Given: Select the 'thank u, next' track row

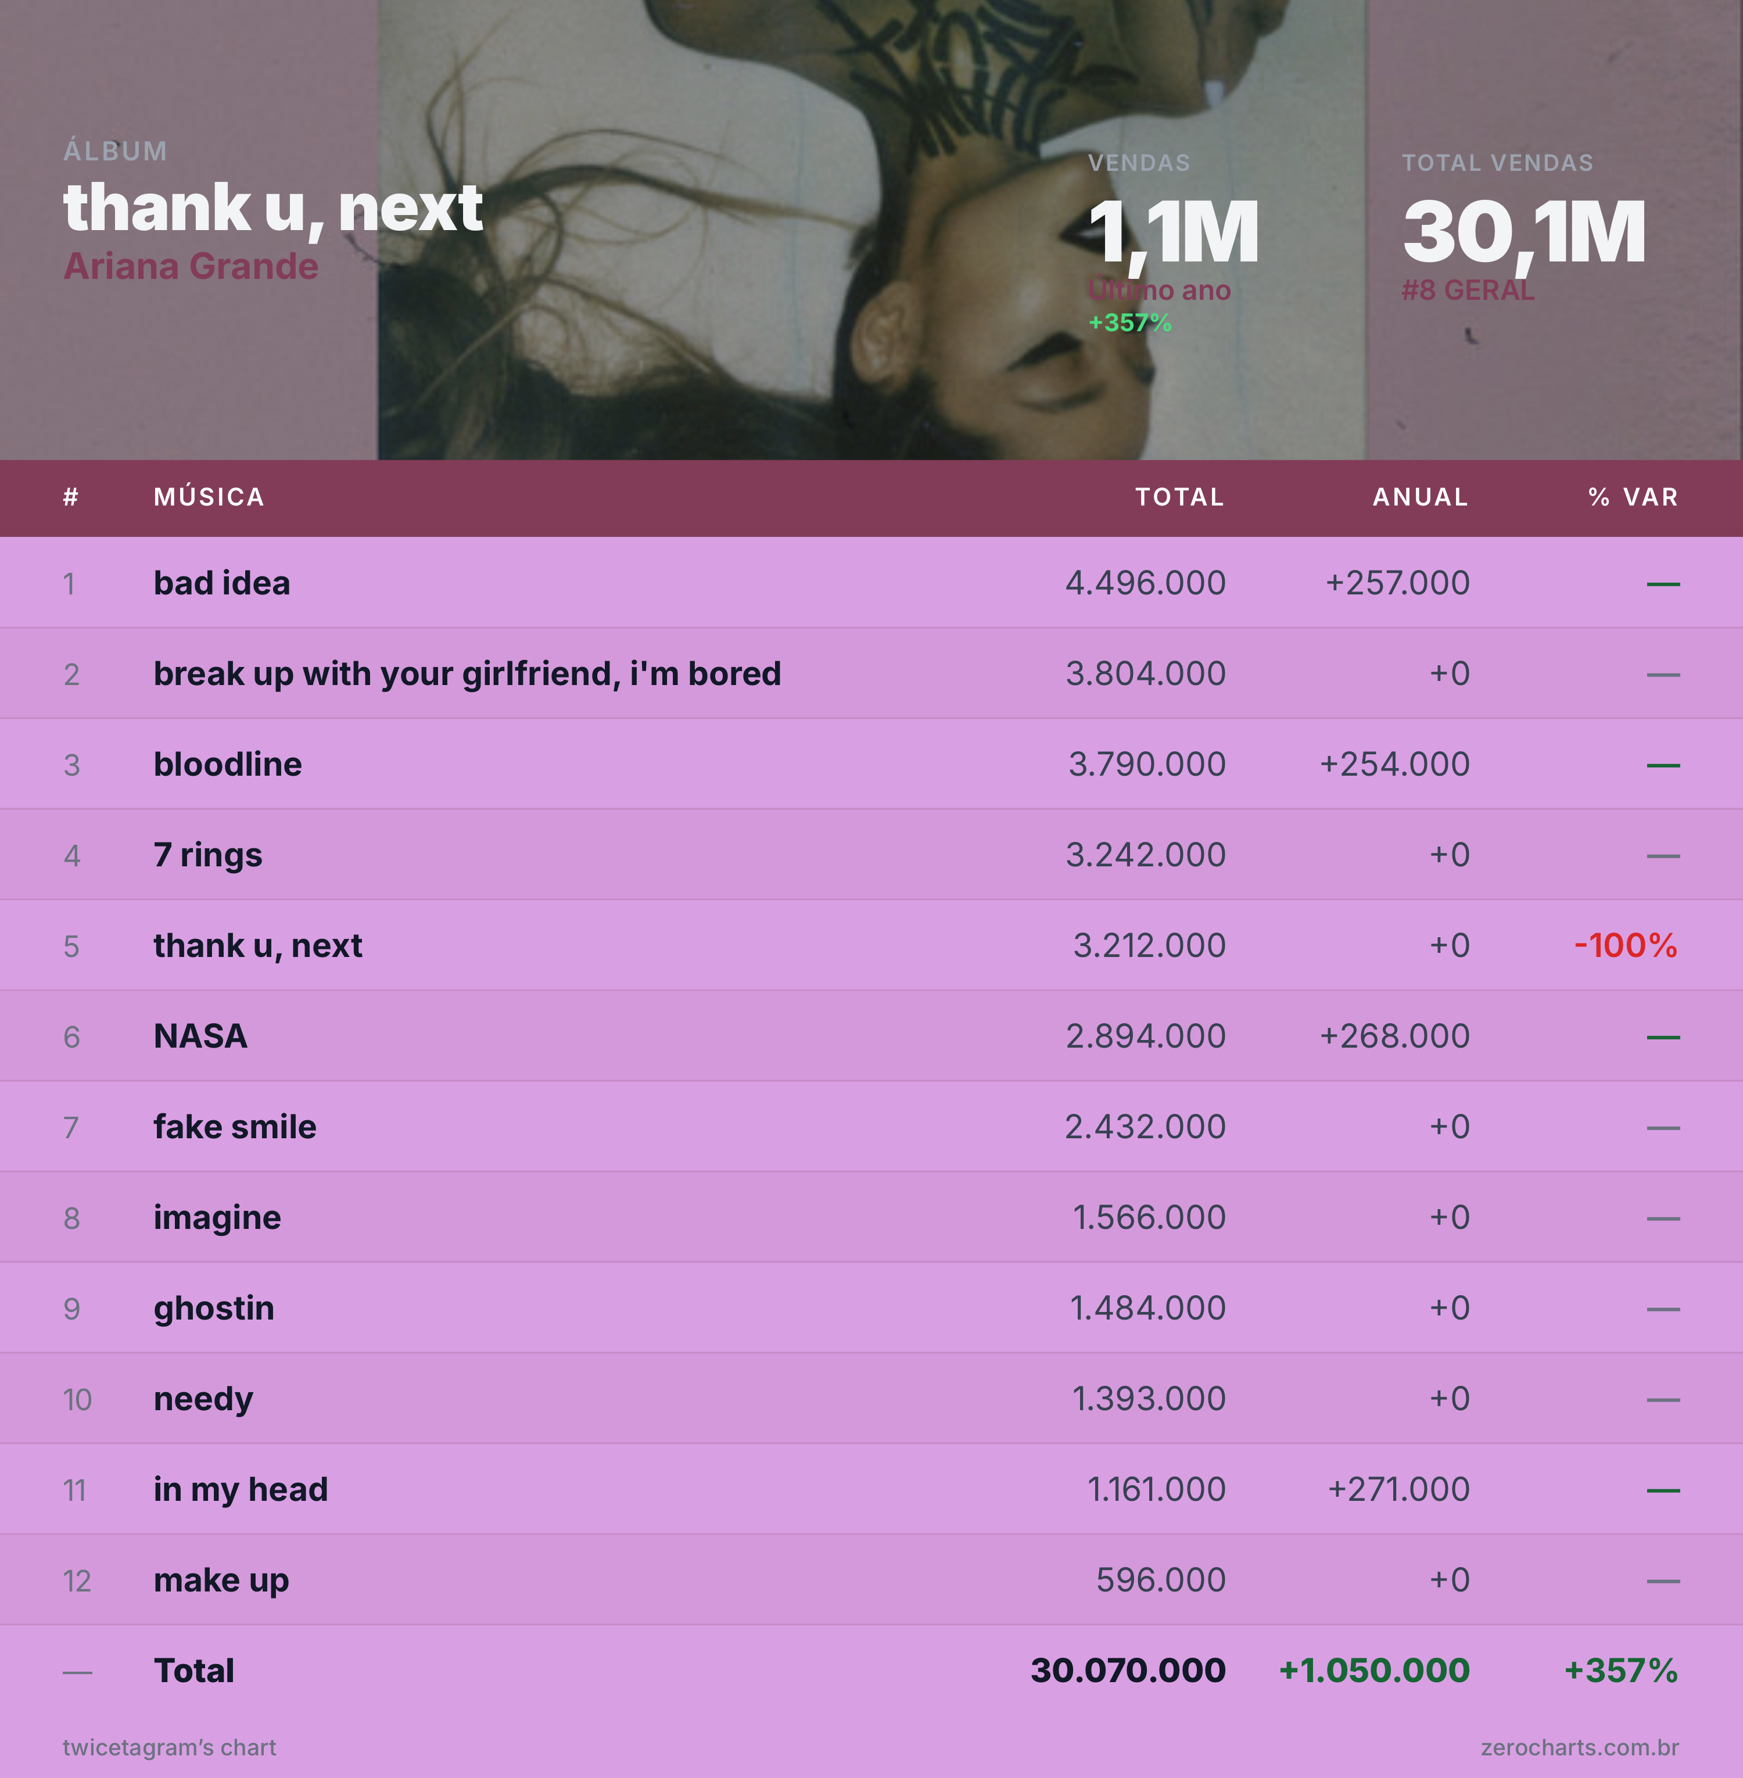Looking at the screenshot, I should [871, 945].
